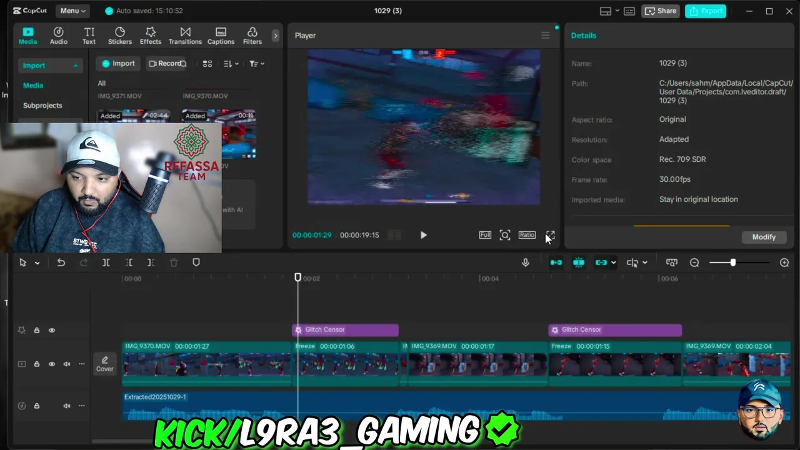Lock the main video track
The height and width of the screenshot is (450, 800).
(37, 364)
